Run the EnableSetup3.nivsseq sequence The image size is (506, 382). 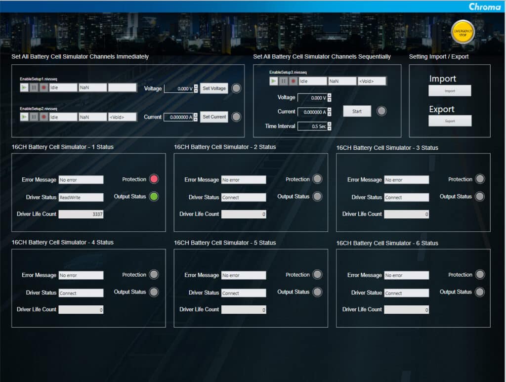tap(274, 81)
